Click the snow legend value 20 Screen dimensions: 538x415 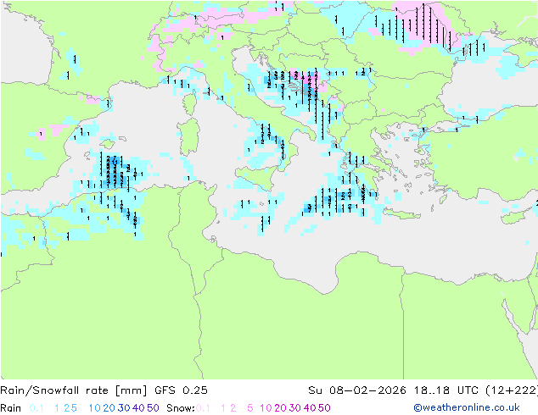[280, 408]
